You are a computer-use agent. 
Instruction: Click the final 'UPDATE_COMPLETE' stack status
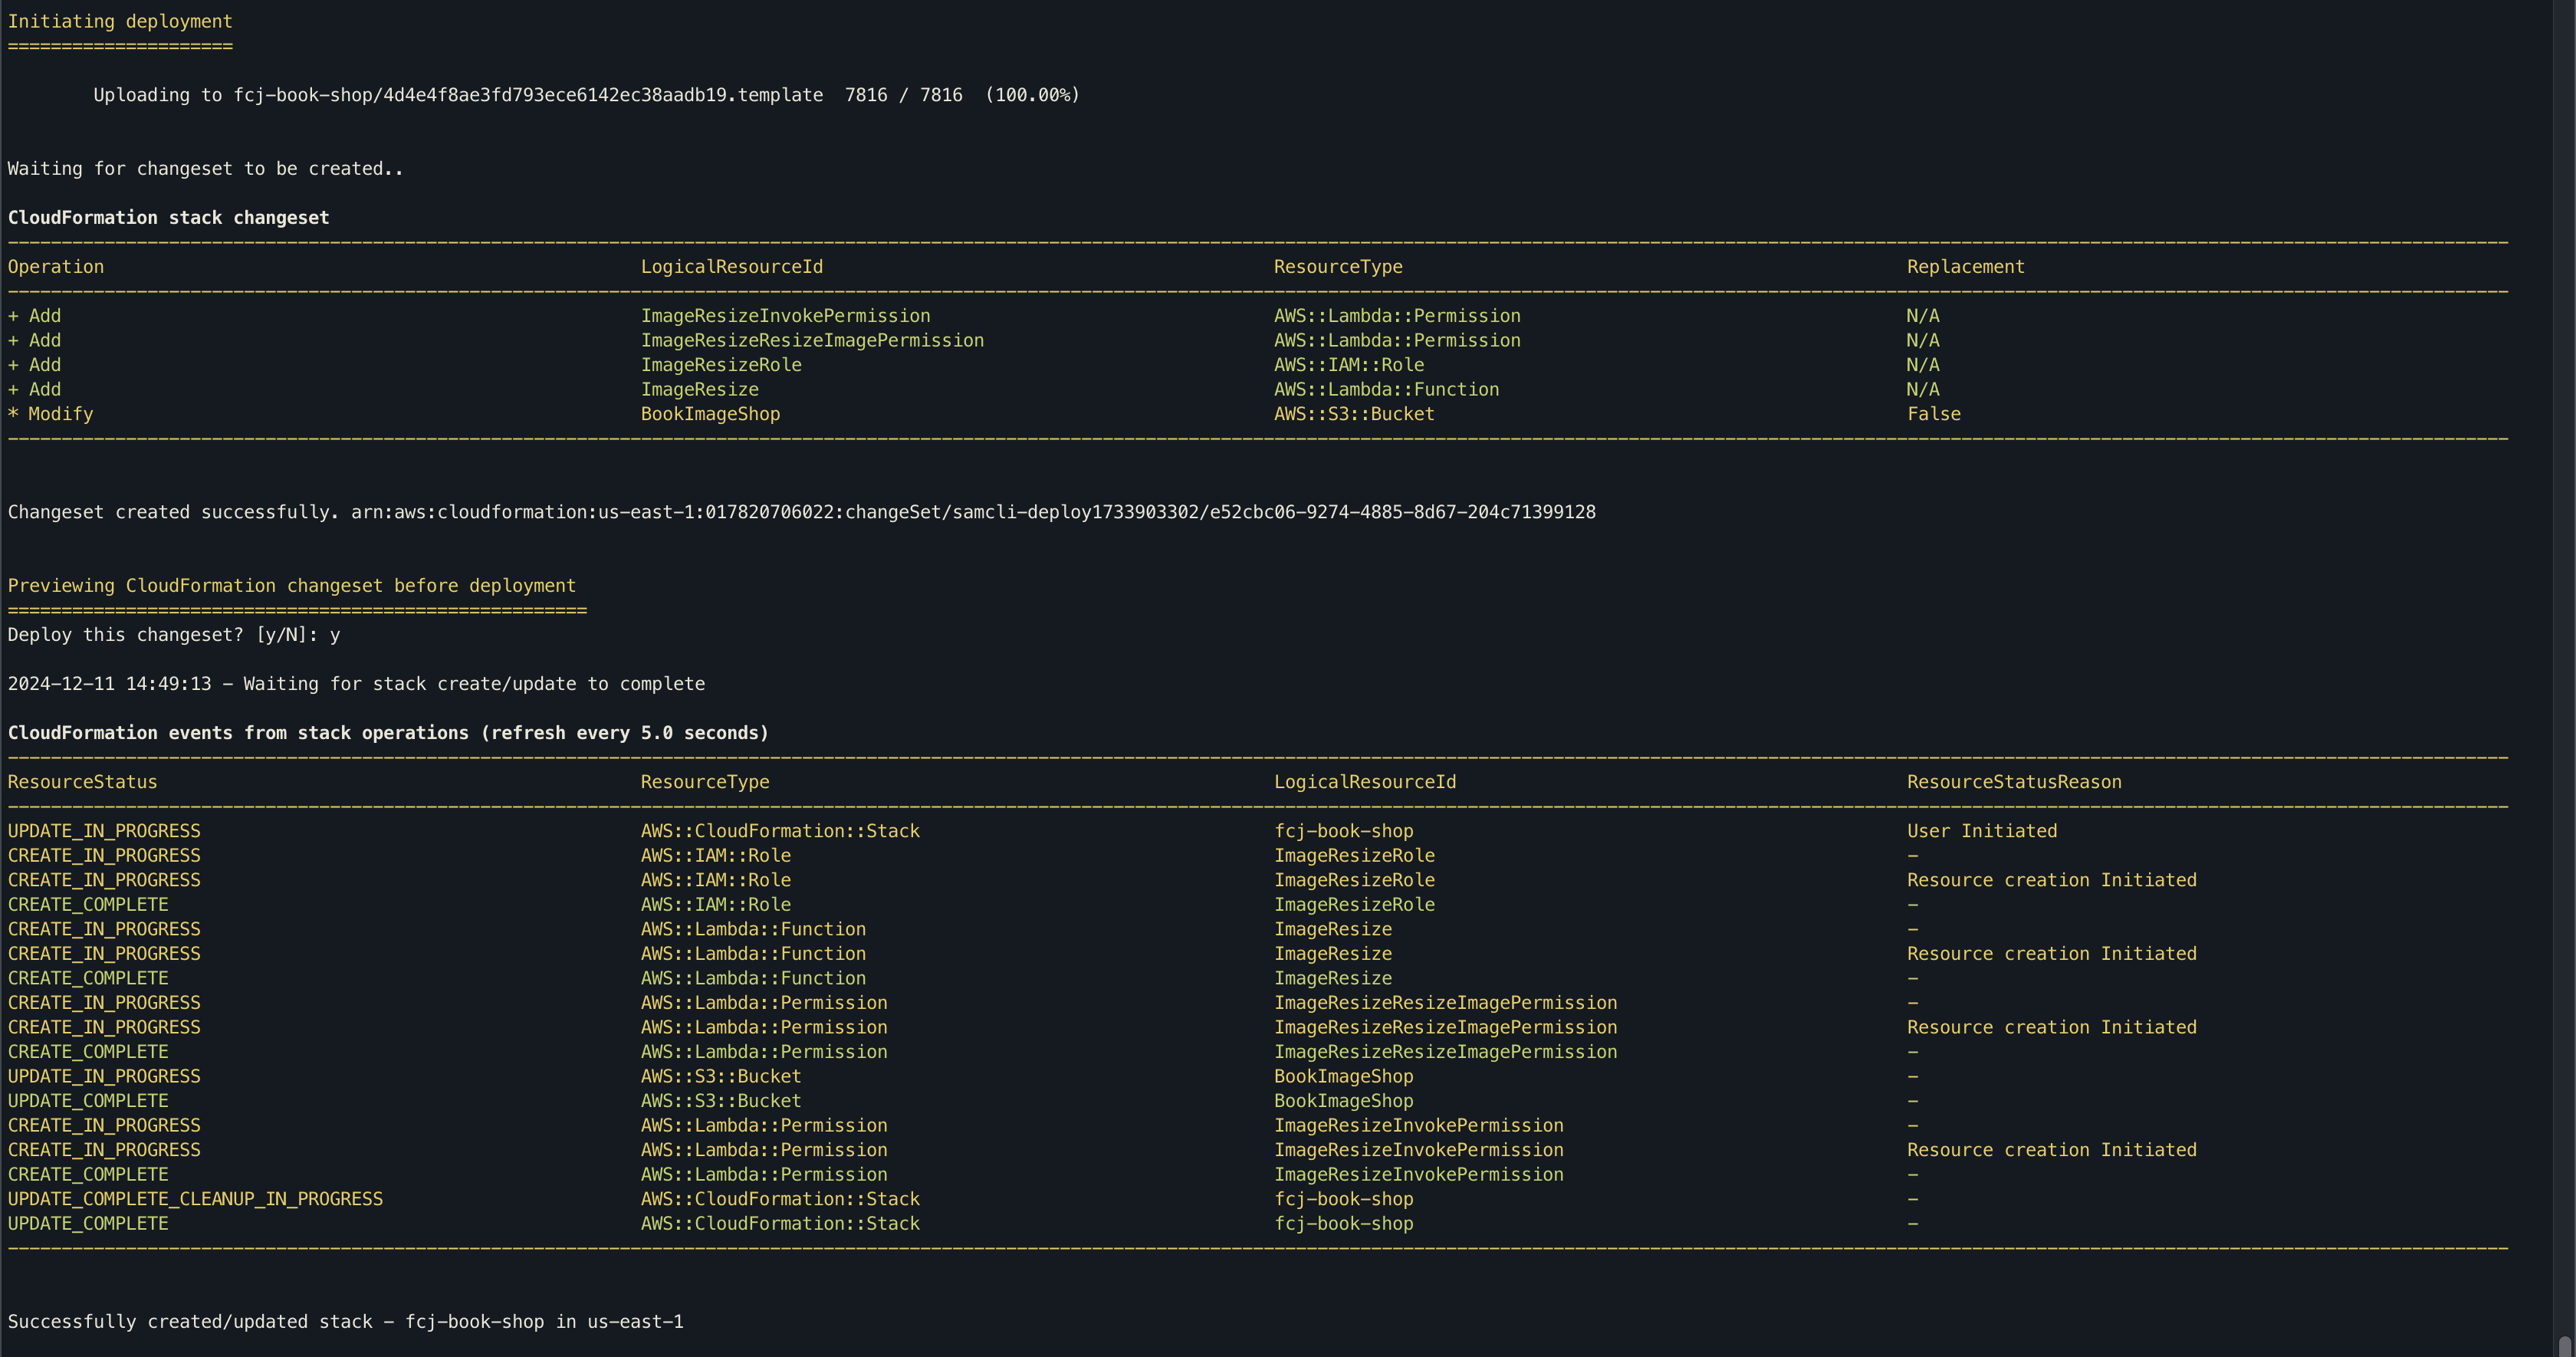(x=88, y=1223)
